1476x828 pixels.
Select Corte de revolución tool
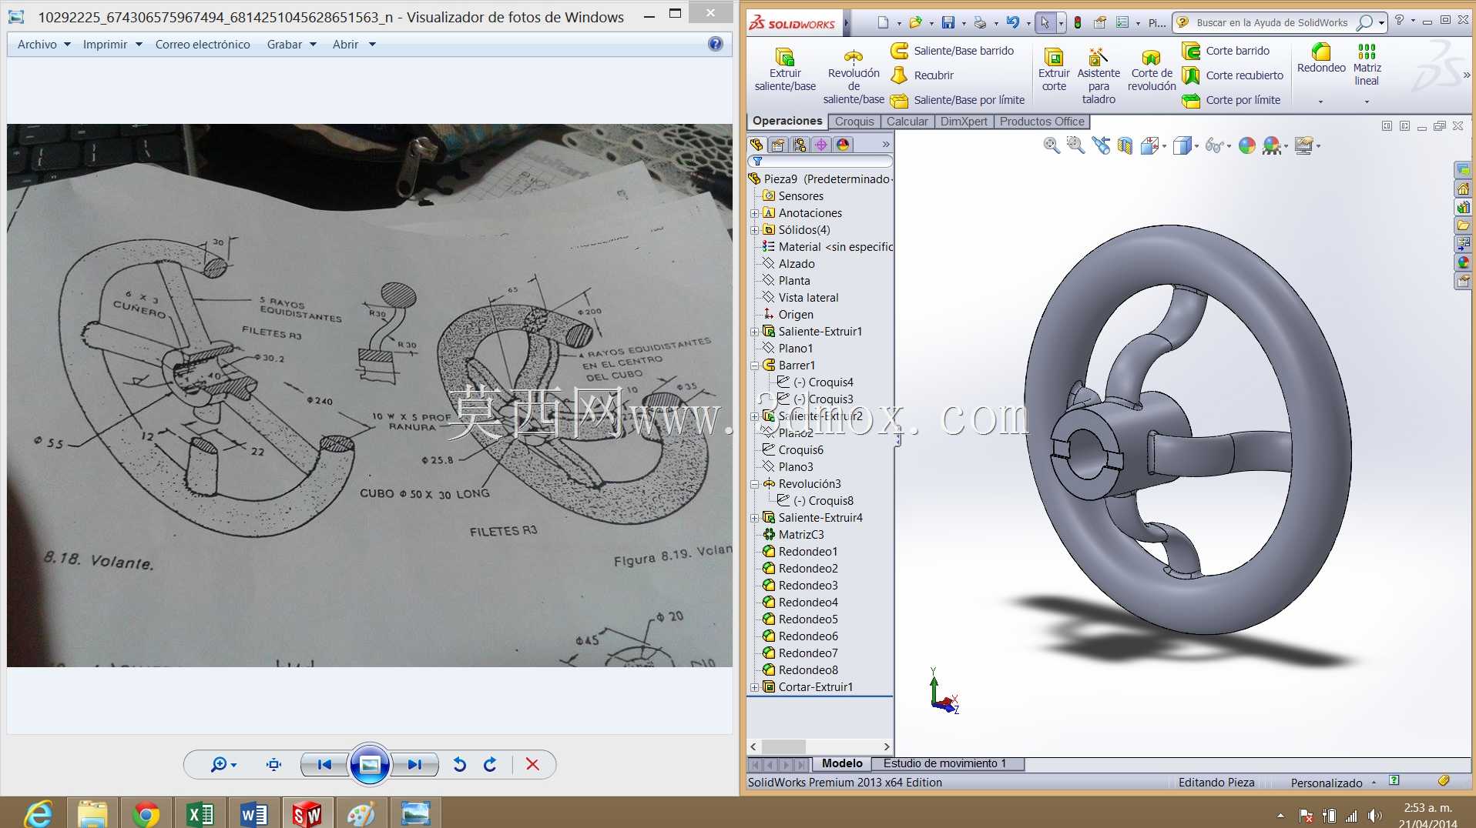tap(1152, 69)
